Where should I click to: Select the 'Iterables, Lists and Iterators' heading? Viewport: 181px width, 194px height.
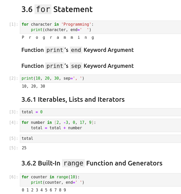coord(73,100)
